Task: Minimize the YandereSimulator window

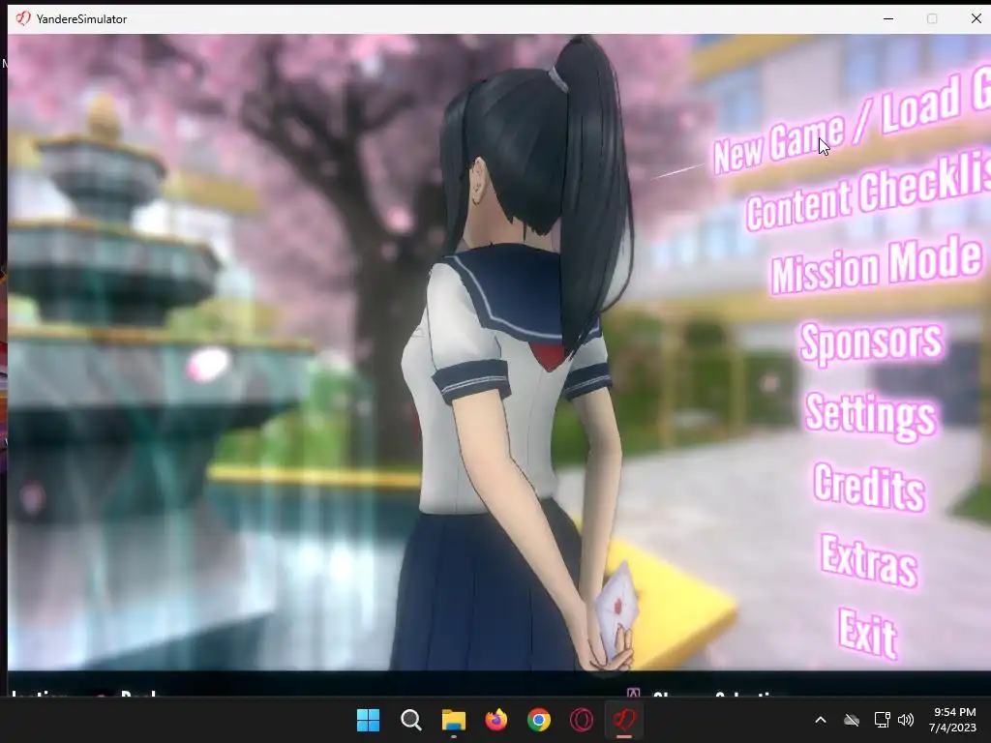Action: pyautogui.click(x=888, y=18)
